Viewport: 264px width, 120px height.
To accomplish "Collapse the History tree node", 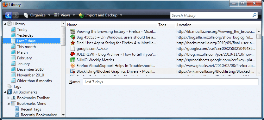I will pos(5,24).
